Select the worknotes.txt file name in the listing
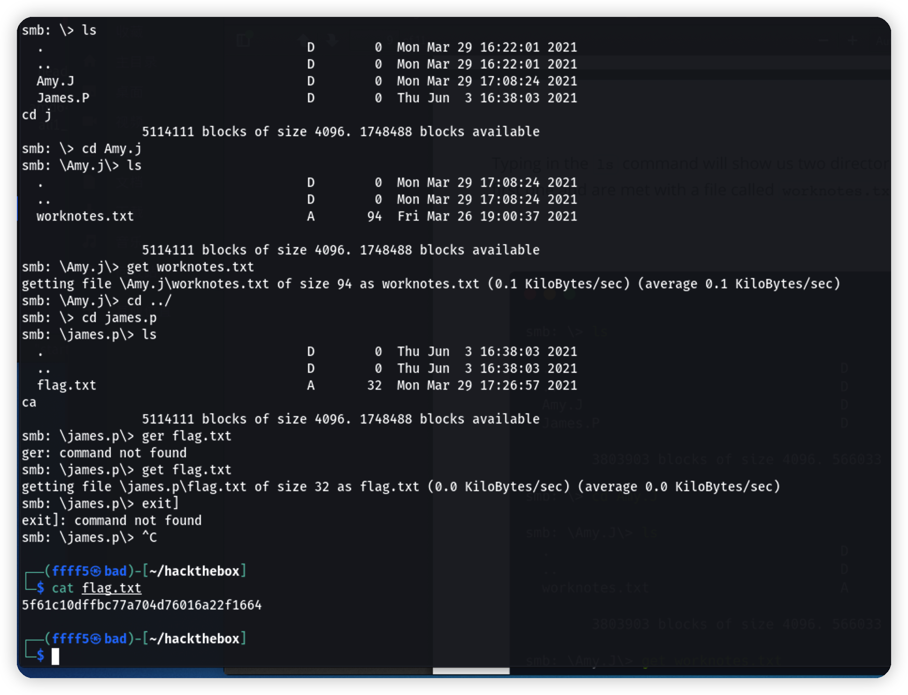Image resolution: width=908 pixels, height=695 pixels. point(85,216)
